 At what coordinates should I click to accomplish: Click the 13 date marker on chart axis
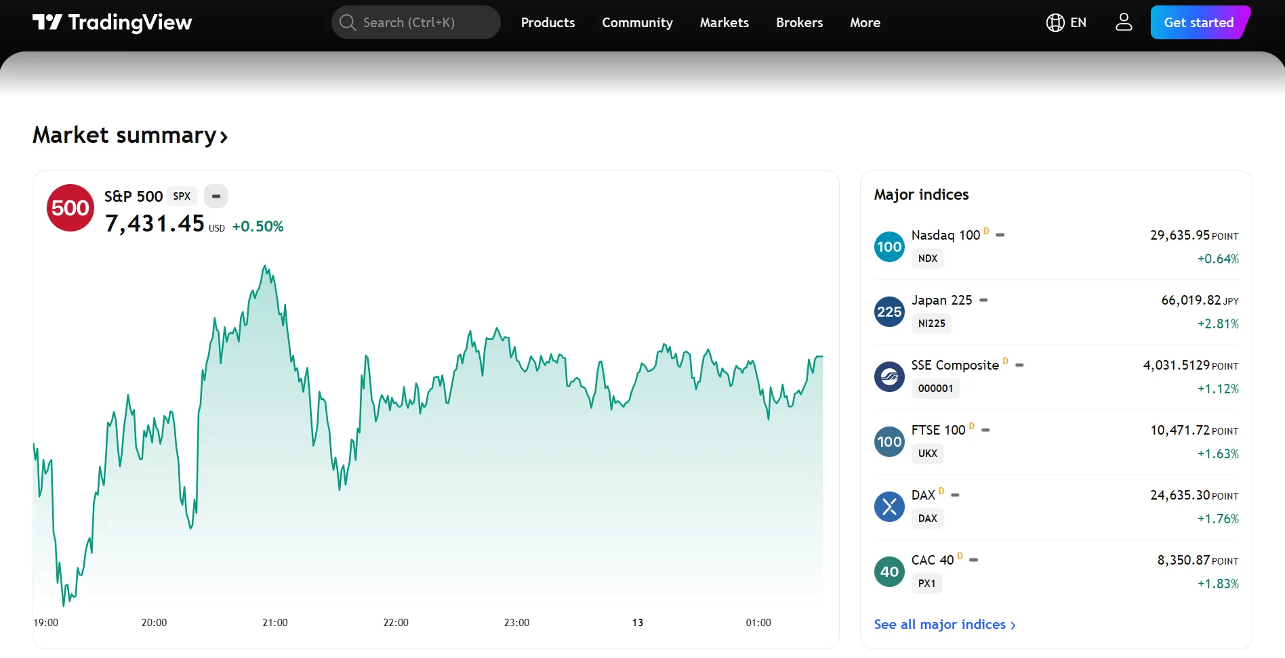[638, 623]
